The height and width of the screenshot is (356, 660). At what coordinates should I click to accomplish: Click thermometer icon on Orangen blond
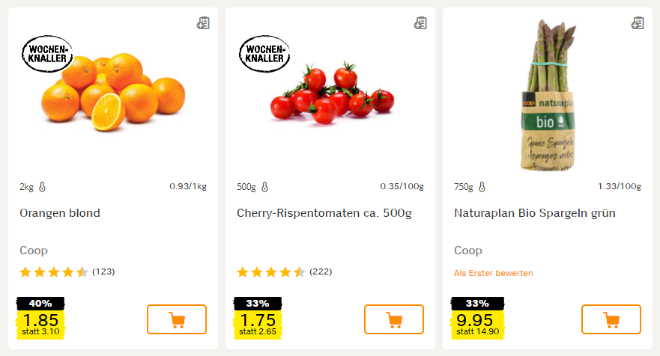coord(42,187)
